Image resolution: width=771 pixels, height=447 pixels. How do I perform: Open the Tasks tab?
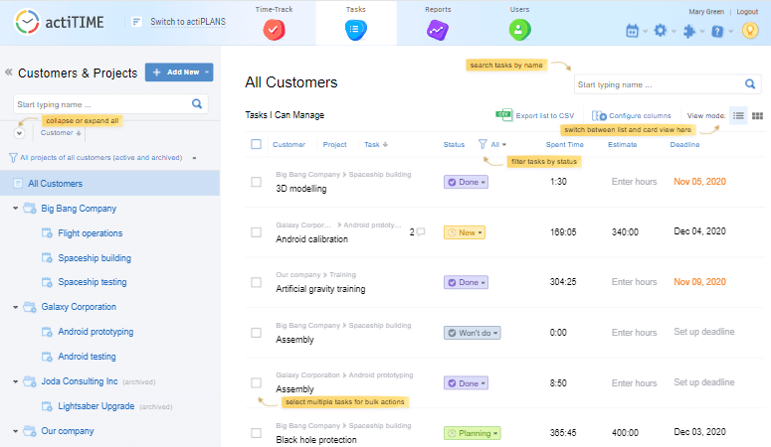point(355,23)
